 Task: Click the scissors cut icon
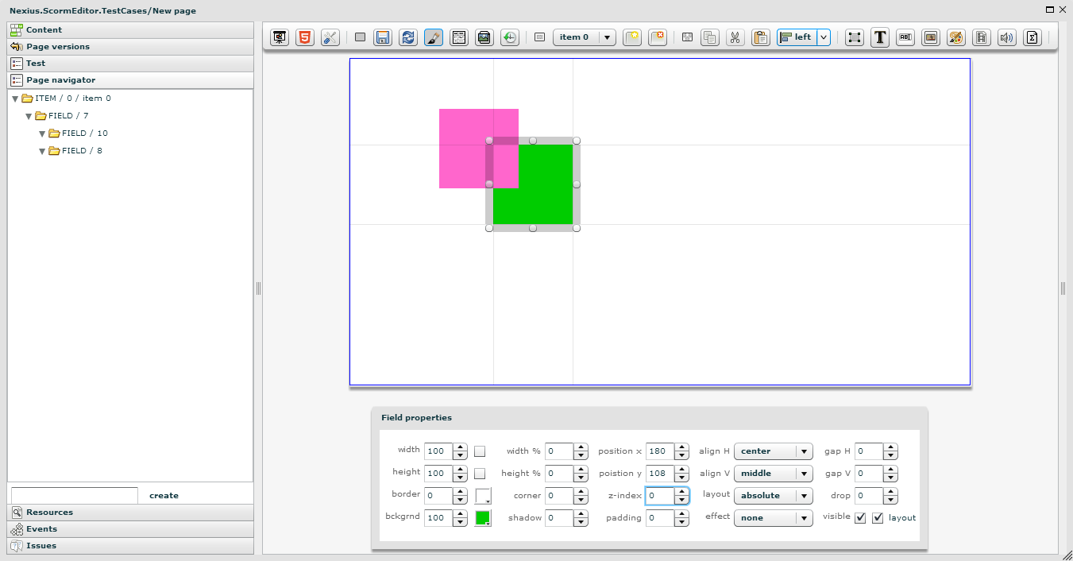(735, 37)
